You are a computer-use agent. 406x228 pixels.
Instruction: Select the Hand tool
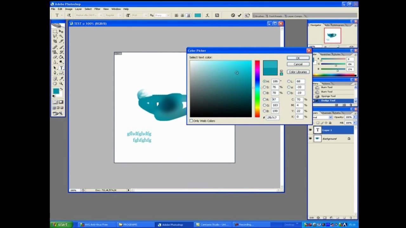(x=55, y=83)
